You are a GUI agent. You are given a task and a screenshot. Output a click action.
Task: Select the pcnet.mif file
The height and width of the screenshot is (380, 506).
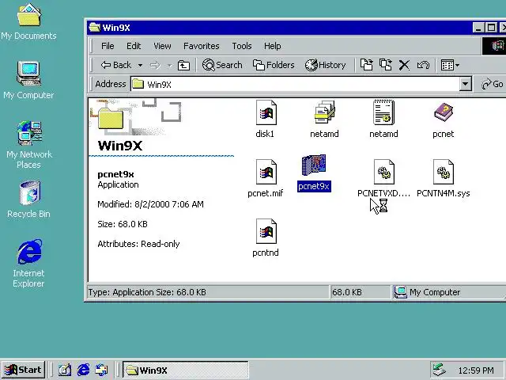[266, 173]
